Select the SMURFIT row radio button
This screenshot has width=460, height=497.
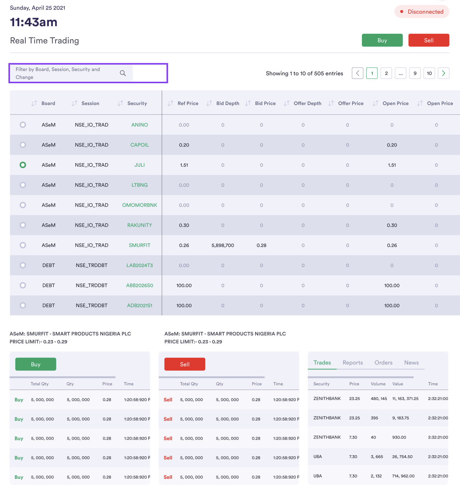click(23, 245)
